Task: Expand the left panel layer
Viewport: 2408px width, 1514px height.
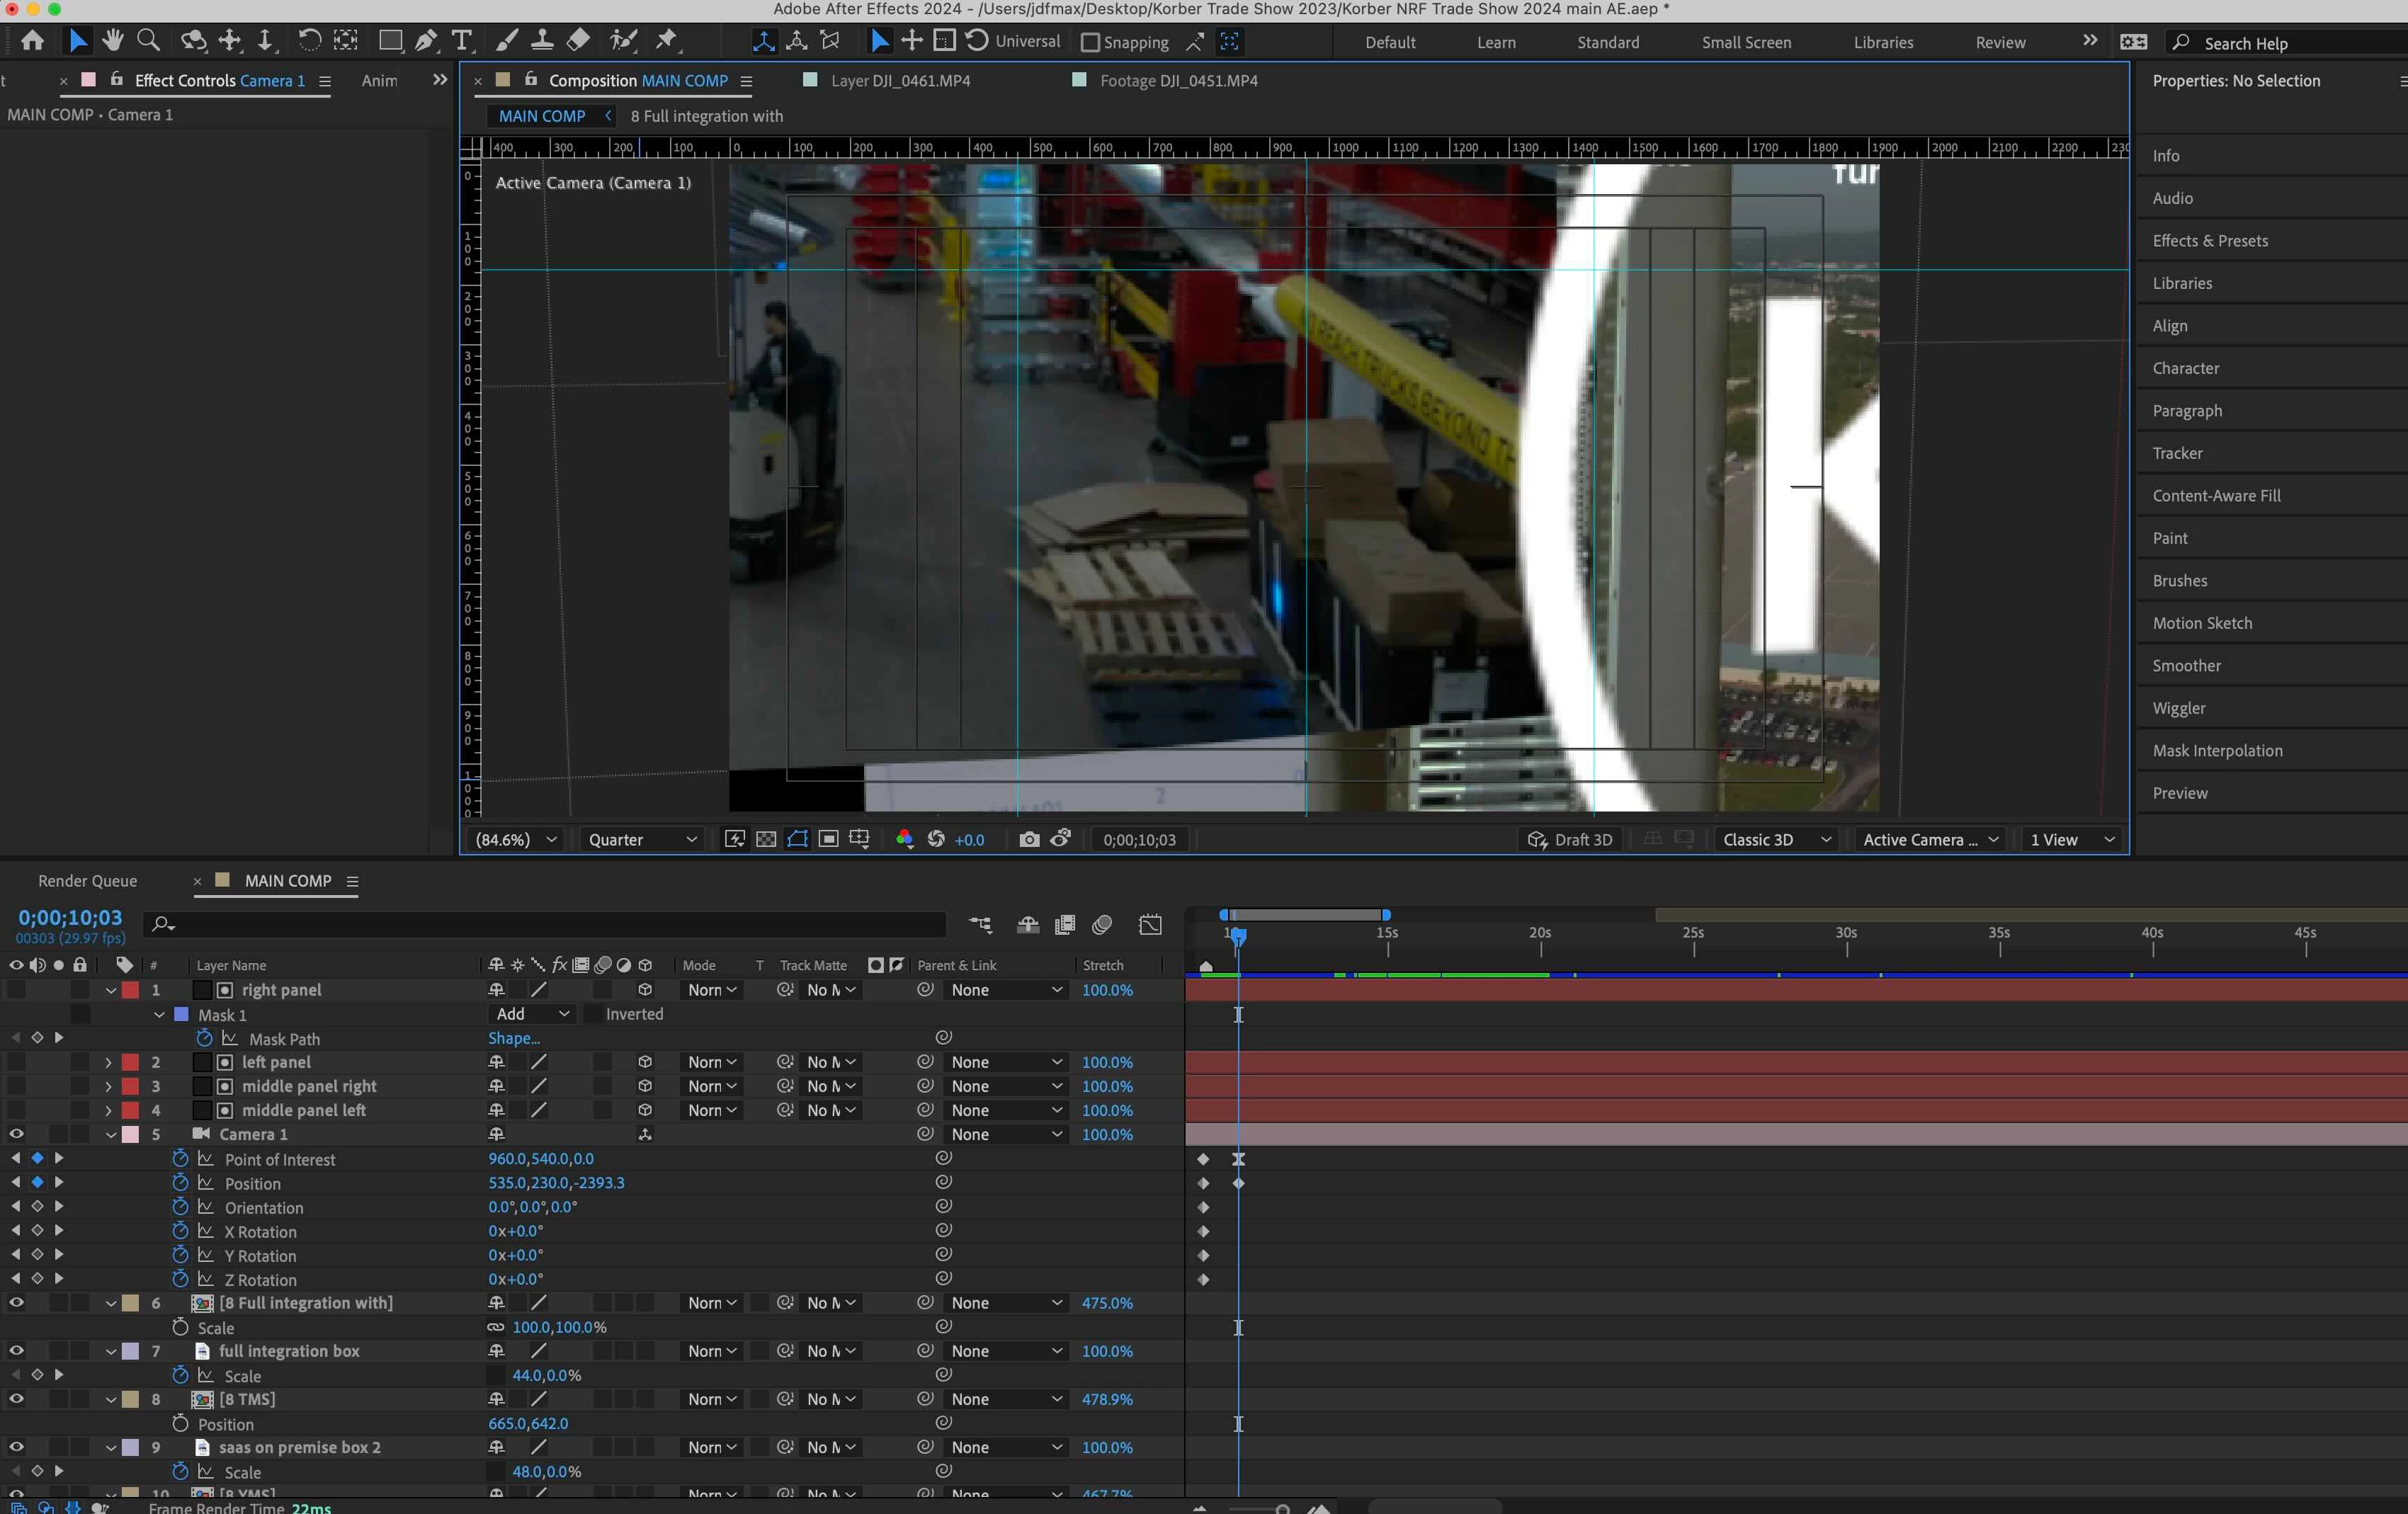Action: click(108, 1062)
